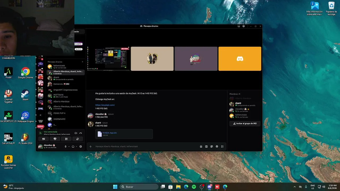Open soundboard button in voice panel
This screenshot has width=340, height=191.
point(78,139)
